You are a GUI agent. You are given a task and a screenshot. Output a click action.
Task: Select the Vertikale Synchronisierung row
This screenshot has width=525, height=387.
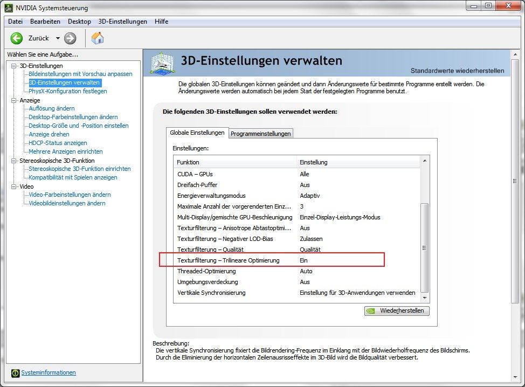(296, 293)
